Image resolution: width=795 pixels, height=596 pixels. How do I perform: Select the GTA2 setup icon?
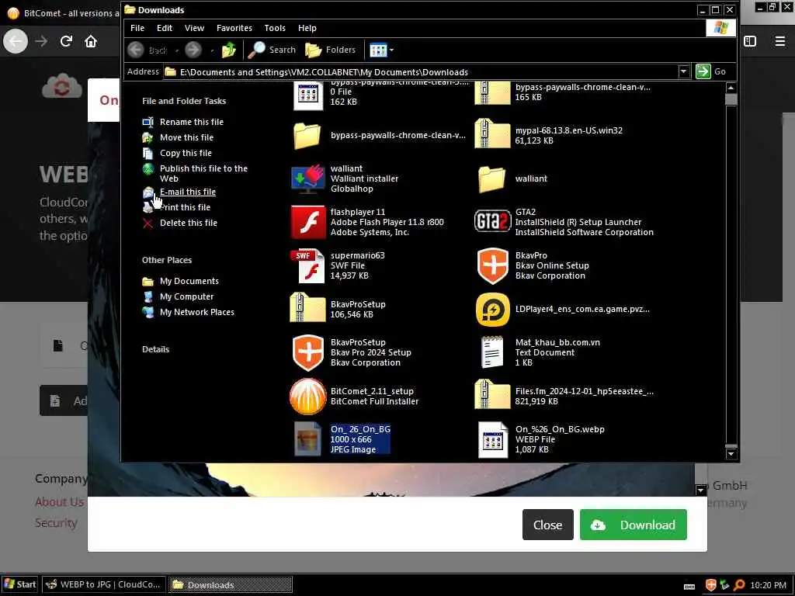coord(491,222)
